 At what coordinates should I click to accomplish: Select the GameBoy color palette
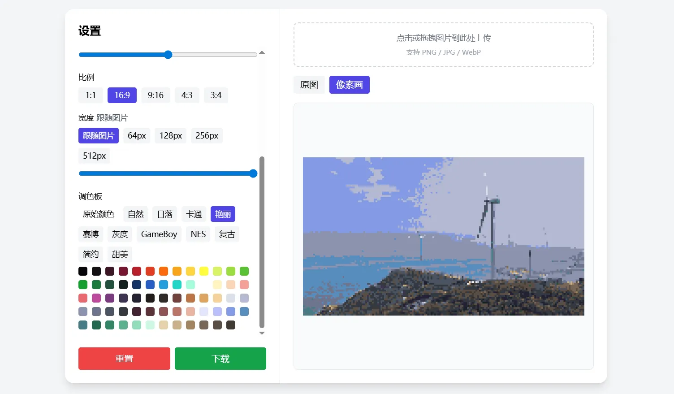pos(159,234)
